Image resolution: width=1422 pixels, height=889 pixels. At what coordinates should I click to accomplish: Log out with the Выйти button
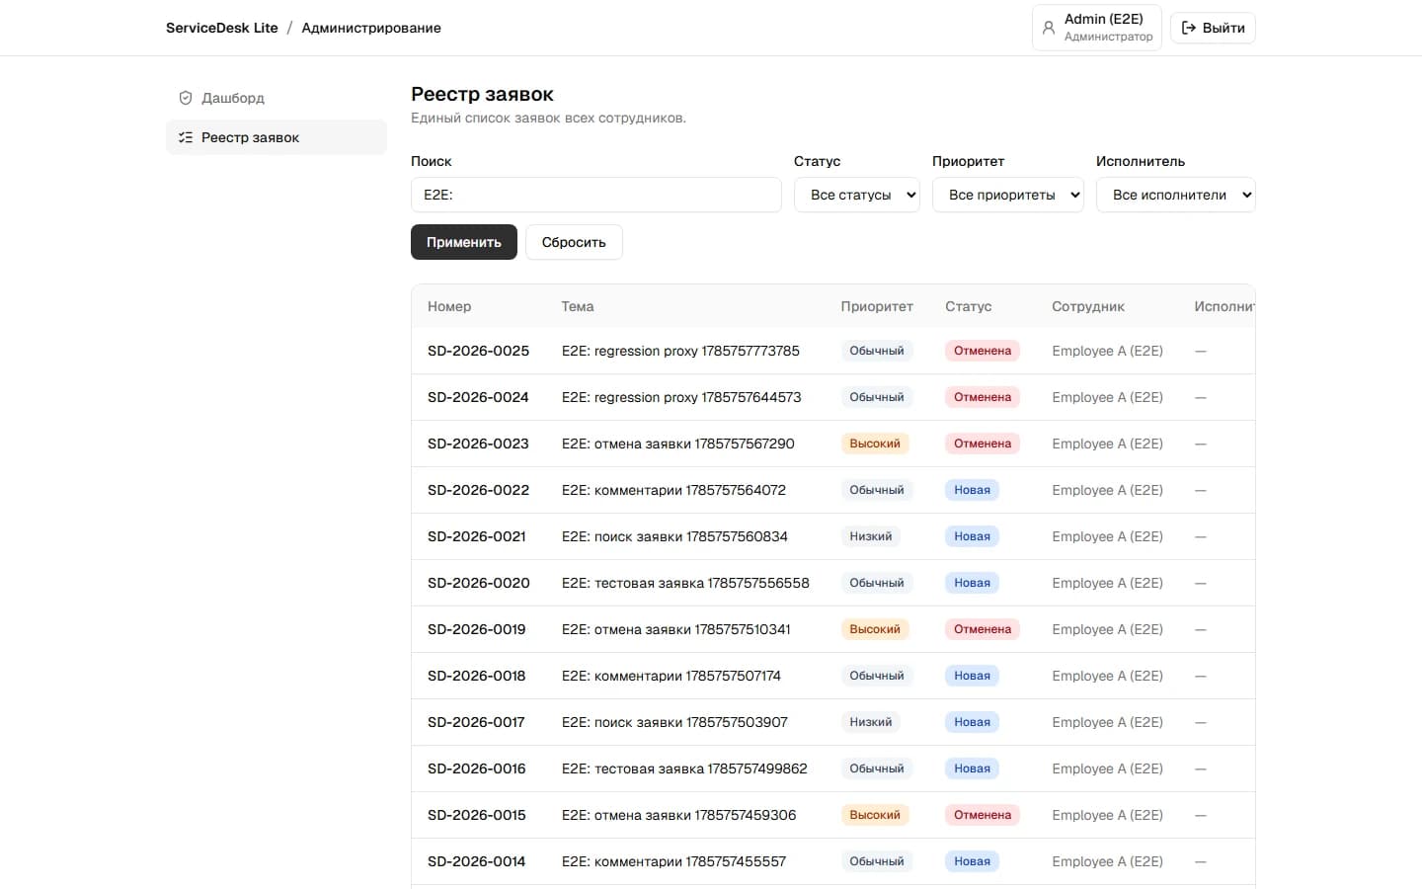(x=1213, y=28)
